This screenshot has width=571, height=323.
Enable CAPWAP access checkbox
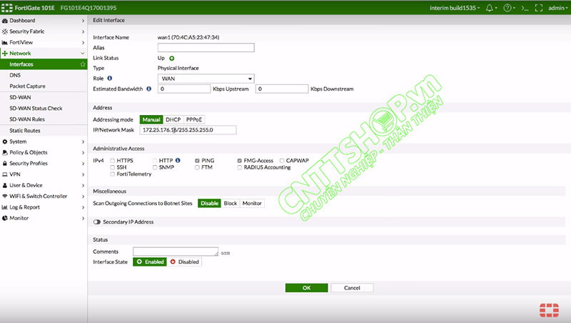point(282,160)
